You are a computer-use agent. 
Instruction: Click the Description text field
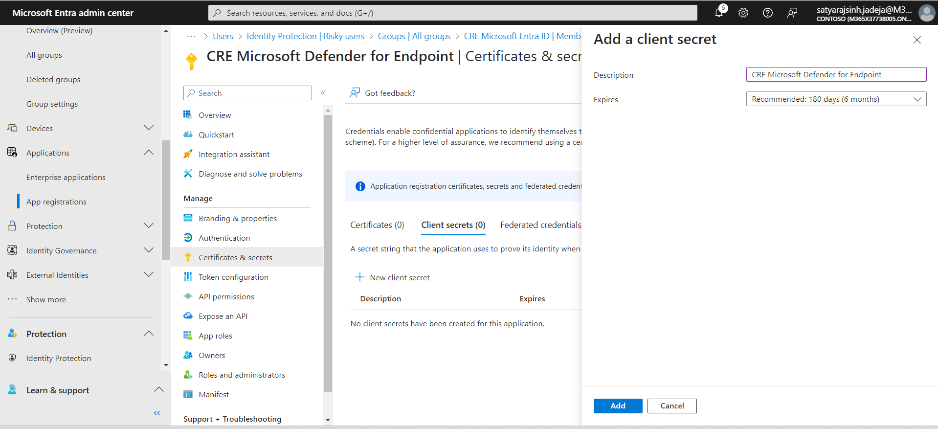point(836,74)
